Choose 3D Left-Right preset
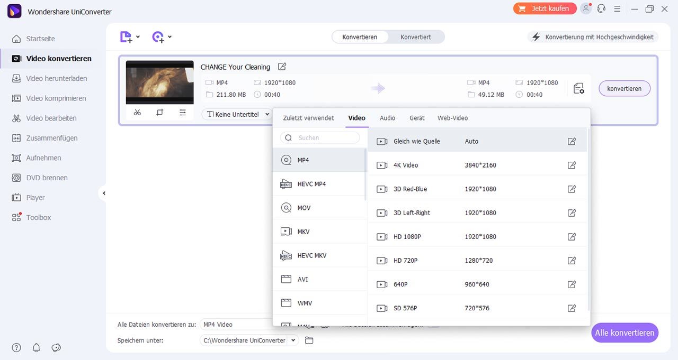Image resolution: width=678 pixels, height=360 pixels. [x=477, y=213]
